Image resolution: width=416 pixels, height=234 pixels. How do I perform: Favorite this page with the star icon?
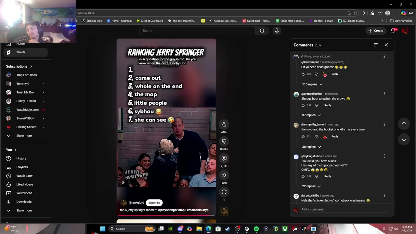point(355,13)
